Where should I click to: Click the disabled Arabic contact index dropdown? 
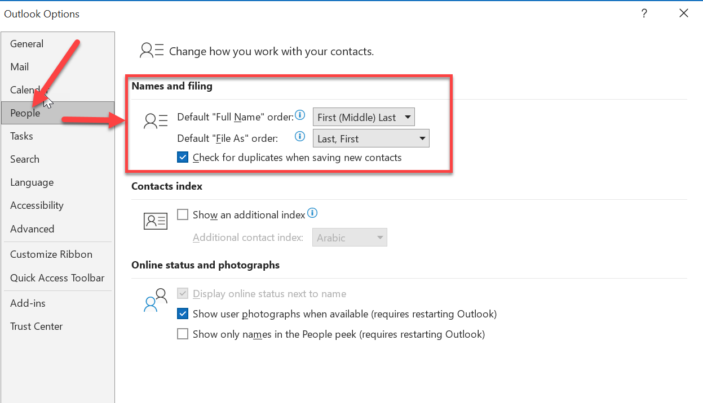click(350, 238)
